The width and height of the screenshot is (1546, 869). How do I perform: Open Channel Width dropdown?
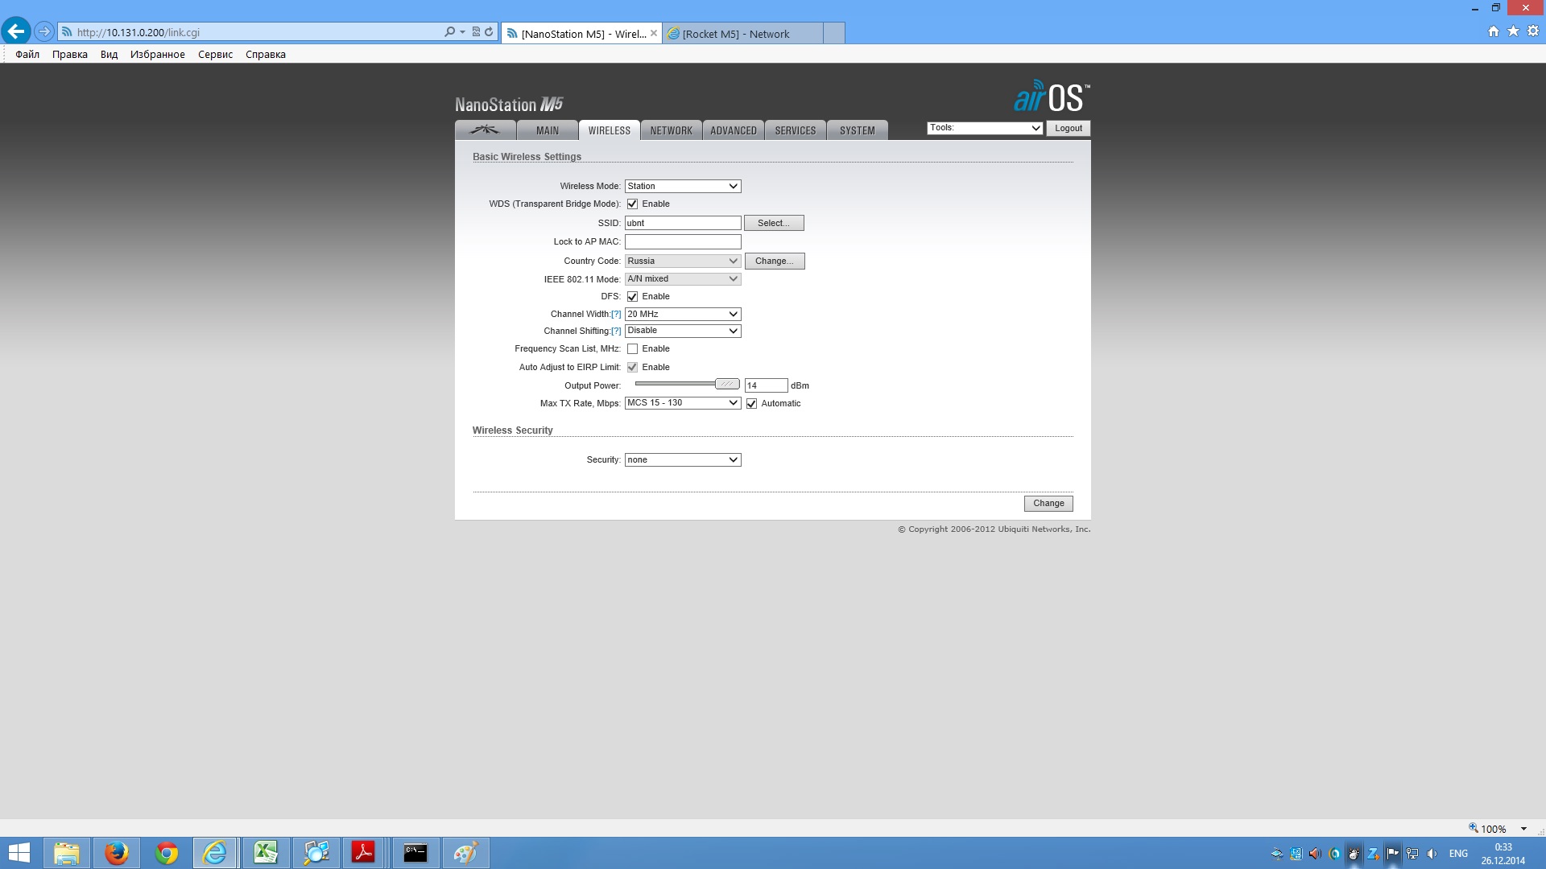pos(683,315)
